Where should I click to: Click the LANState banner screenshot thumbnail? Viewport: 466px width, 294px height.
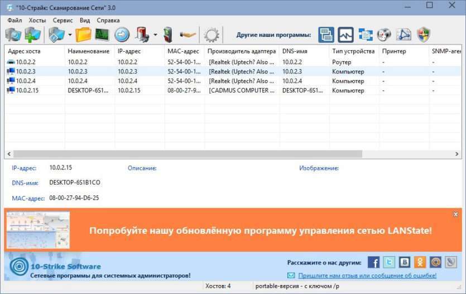pos(38,230)
